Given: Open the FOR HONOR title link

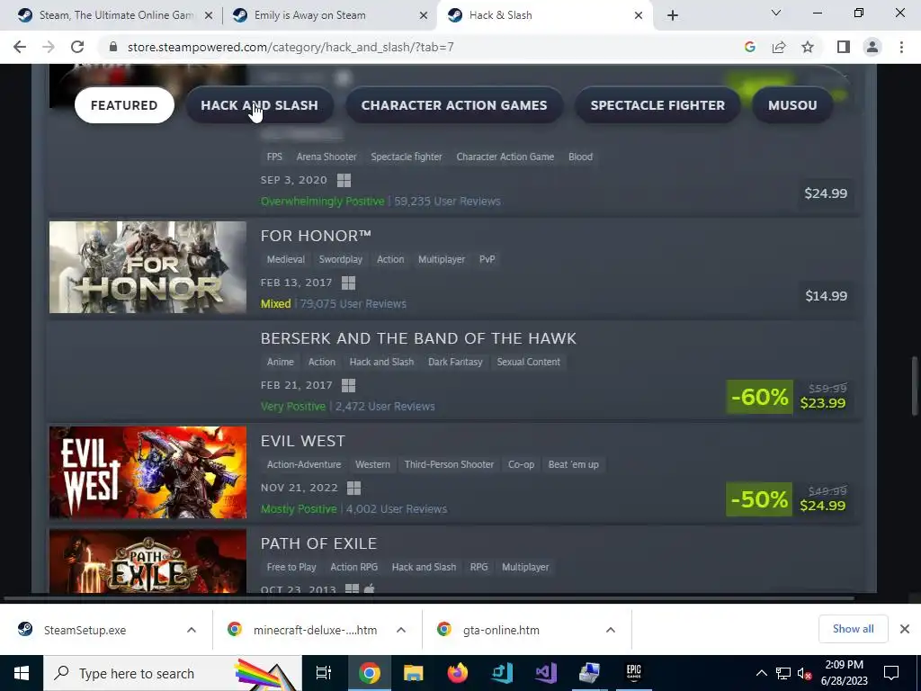Looking at the screenshot, I should [316, 237].
